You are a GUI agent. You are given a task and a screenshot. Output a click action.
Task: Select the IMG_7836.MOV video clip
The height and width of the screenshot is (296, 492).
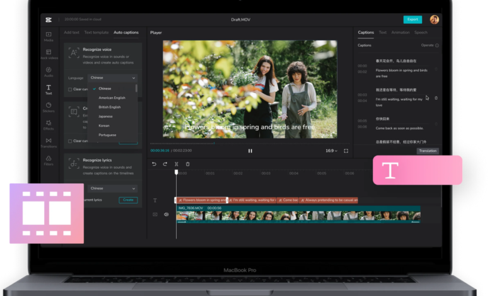298,214
